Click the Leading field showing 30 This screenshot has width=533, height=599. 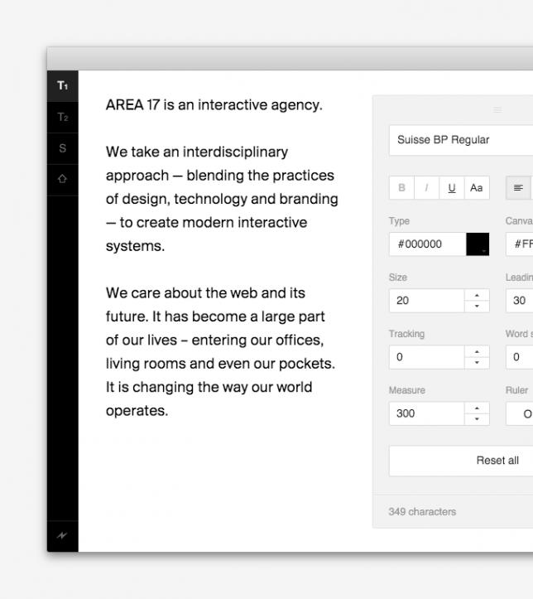pos(520,301)
